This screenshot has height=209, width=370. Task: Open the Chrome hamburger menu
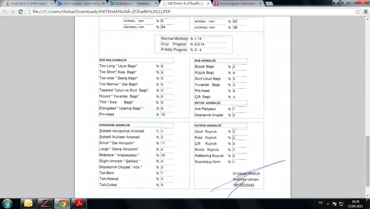[365, 12]
